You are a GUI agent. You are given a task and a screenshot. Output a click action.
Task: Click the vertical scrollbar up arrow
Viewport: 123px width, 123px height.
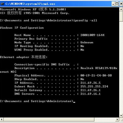(x=121, y=9)
